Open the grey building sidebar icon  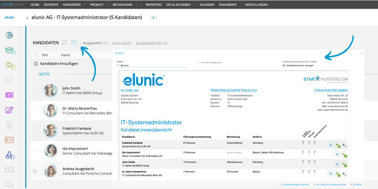(9, 125)
